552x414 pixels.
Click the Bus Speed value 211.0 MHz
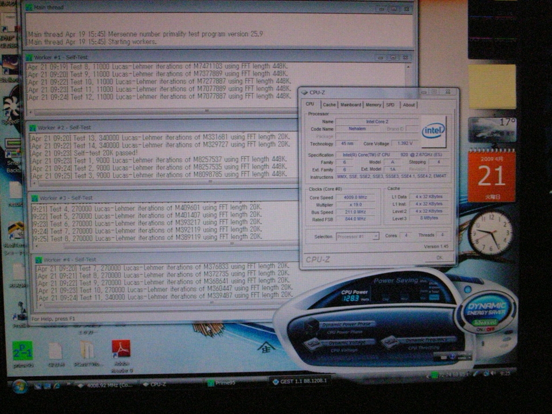[355, 212]
